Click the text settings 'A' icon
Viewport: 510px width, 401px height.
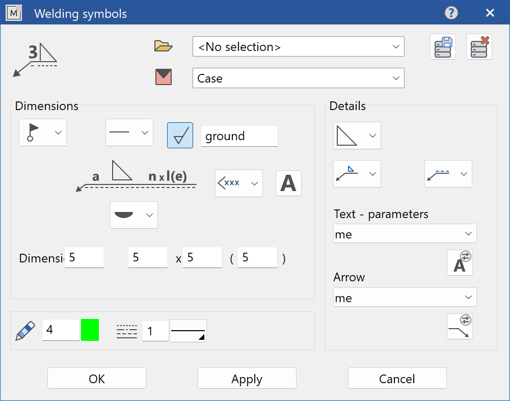[x=460, y=263]
